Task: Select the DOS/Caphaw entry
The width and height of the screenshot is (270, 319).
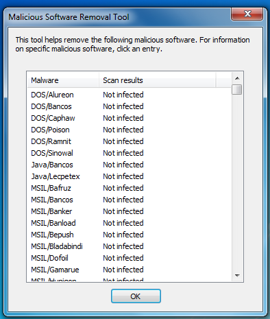Action: coord(53,118)
